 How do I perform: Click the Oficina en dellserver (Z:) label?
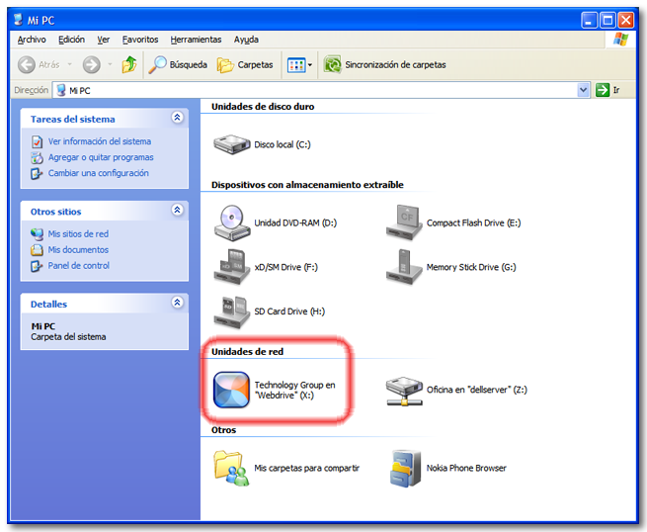(x=476, y=390)
